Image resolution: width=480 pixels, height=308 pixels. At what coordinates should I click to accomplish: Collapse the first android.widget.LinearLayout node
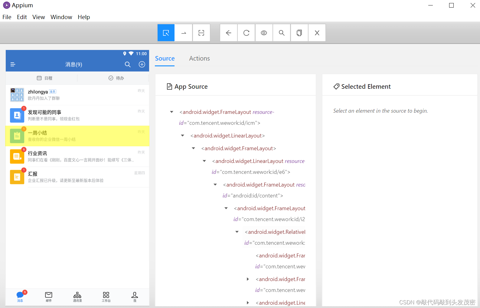183,136
